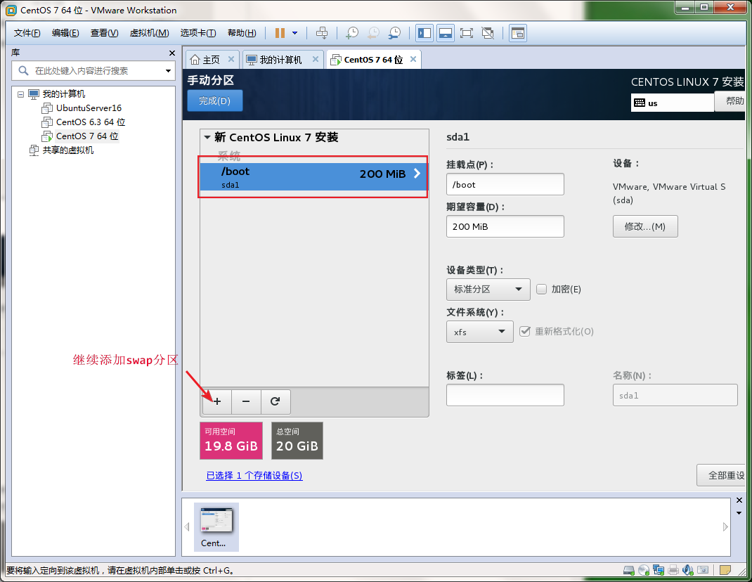
Task: Open the 查看(V) menu
Action: [x=104, y=32]
